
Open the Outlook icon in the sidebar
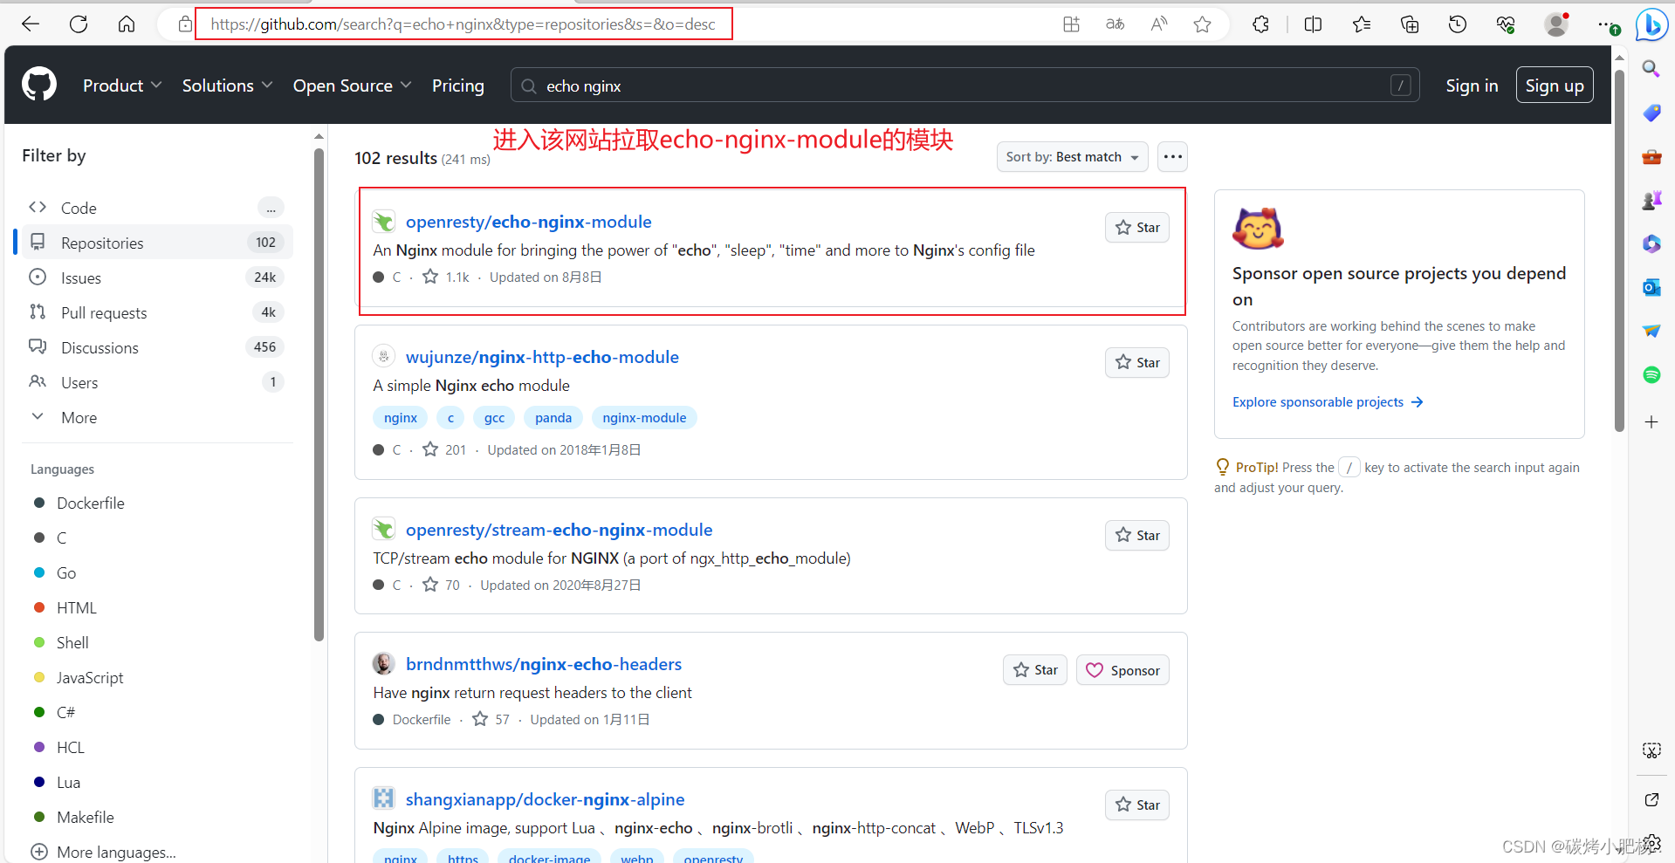[x=1651, y=287]
